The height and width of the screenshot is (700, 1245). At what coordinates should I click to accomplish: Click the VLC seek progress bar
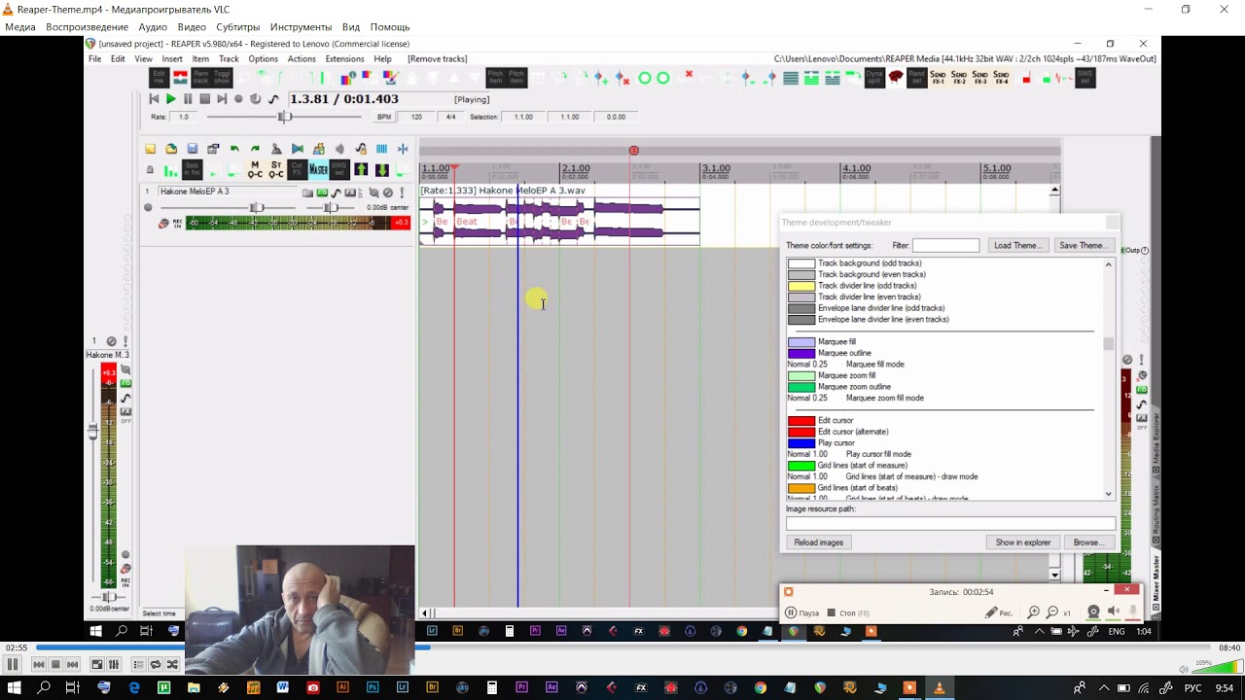point(624,647)
